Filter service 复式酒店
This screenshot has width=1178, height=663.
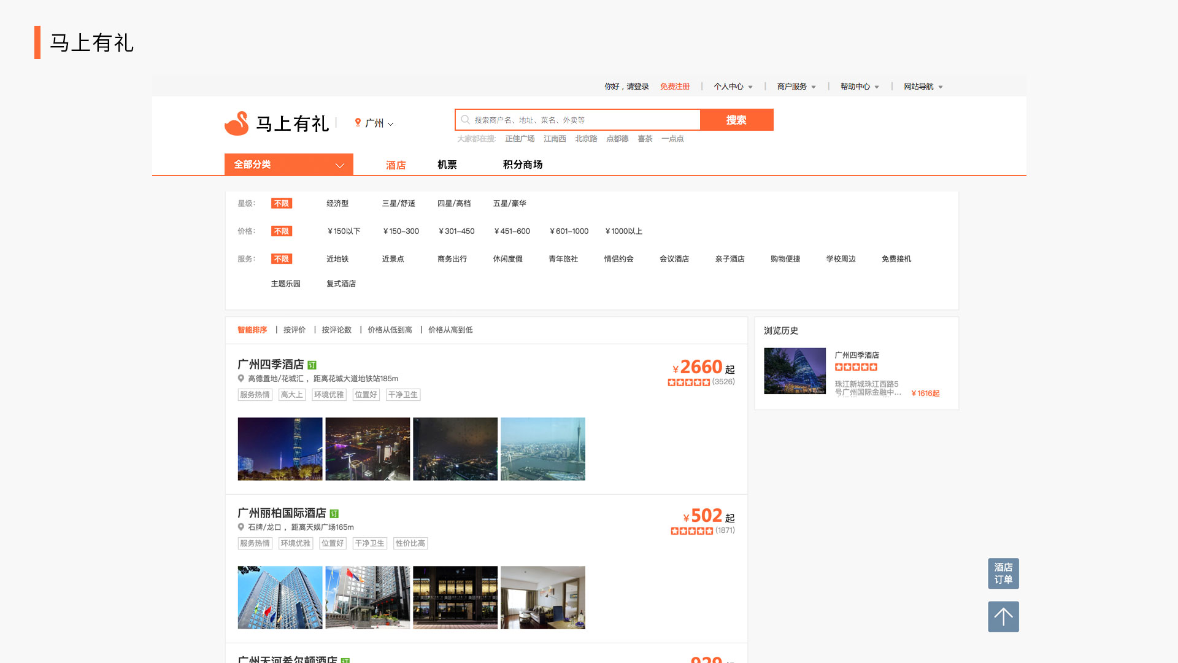tap(341, 284)
